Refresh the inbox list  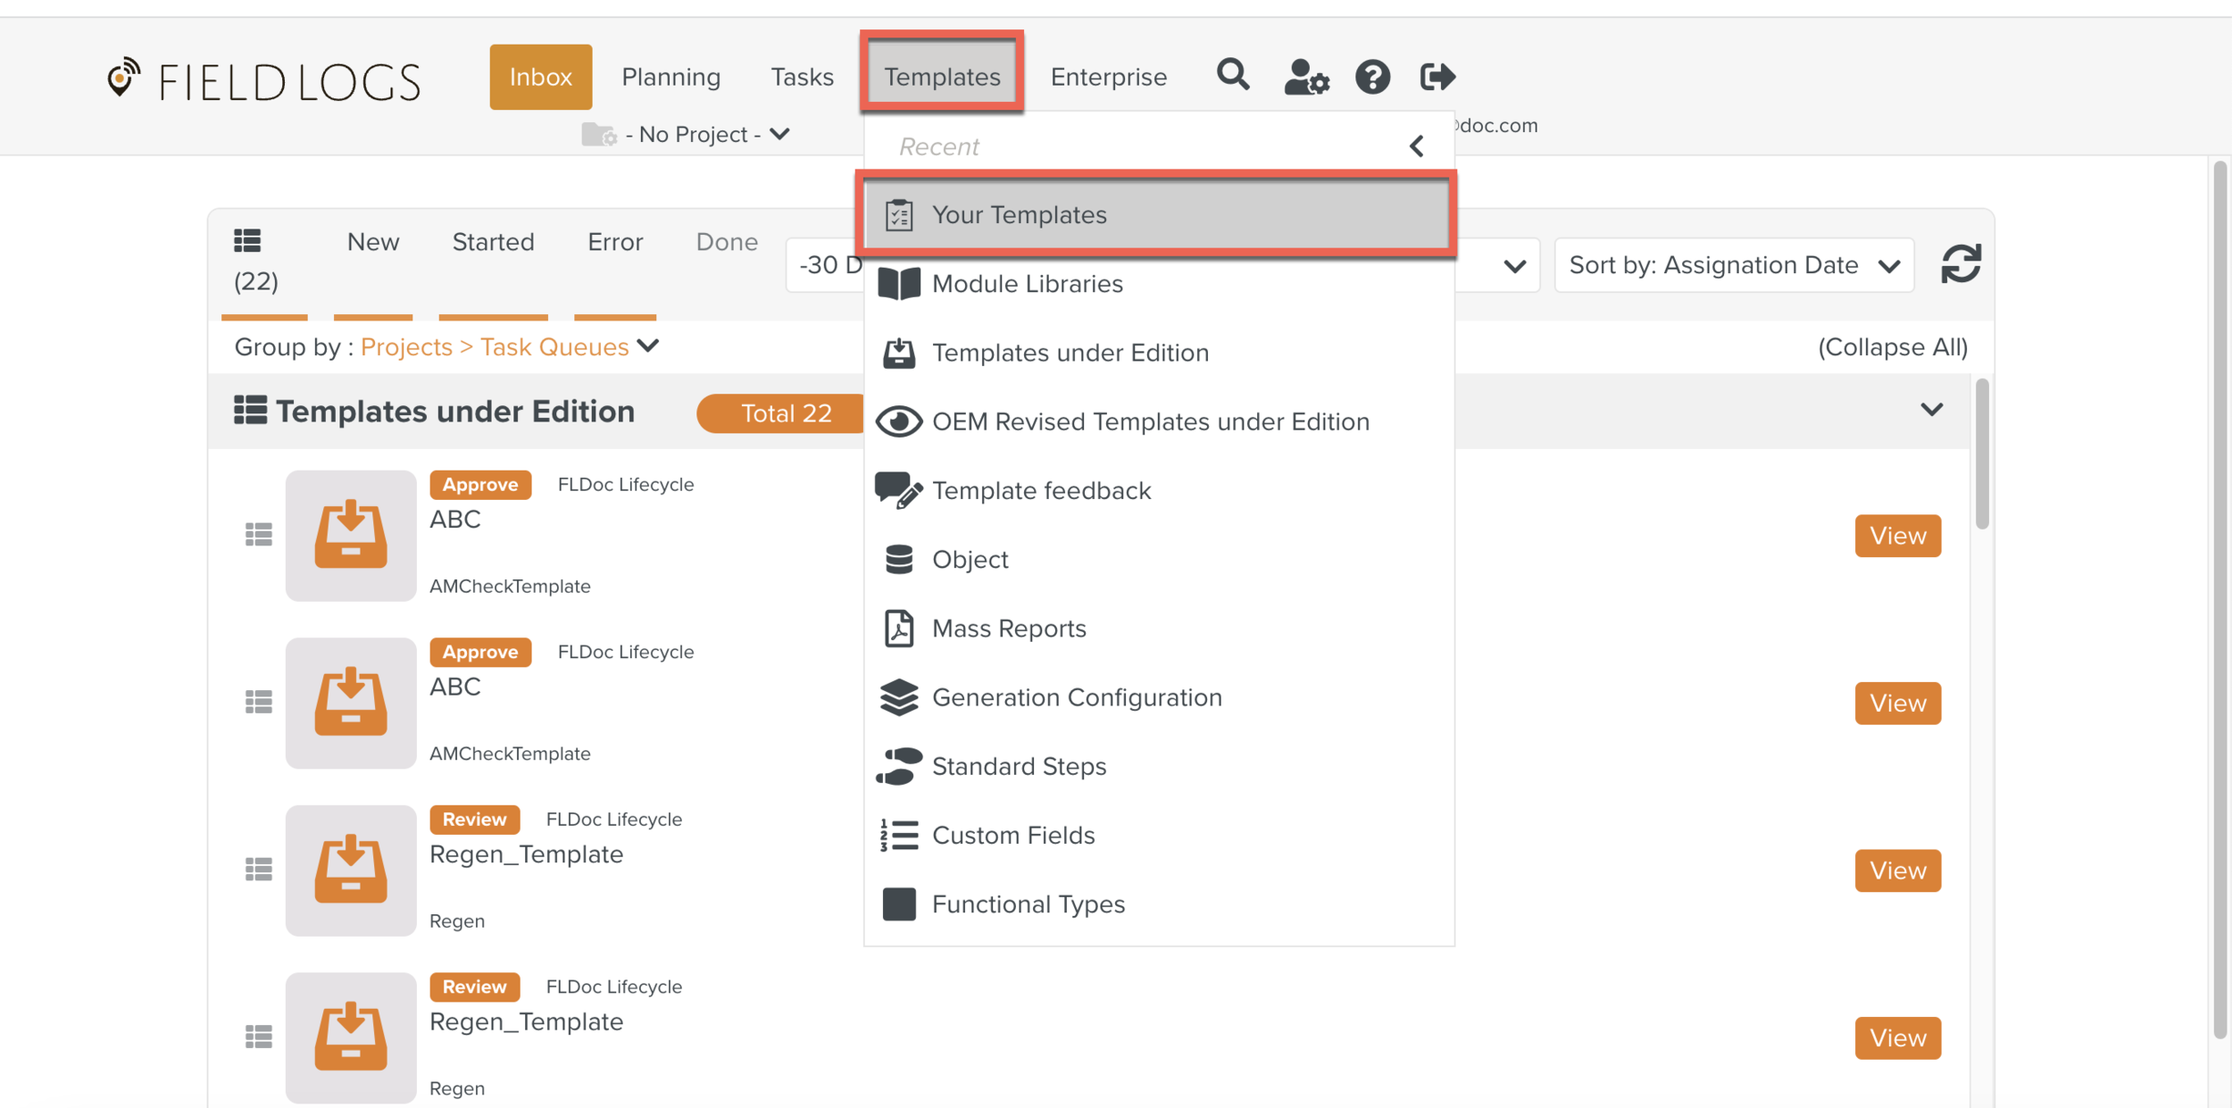pos(1961,264)
